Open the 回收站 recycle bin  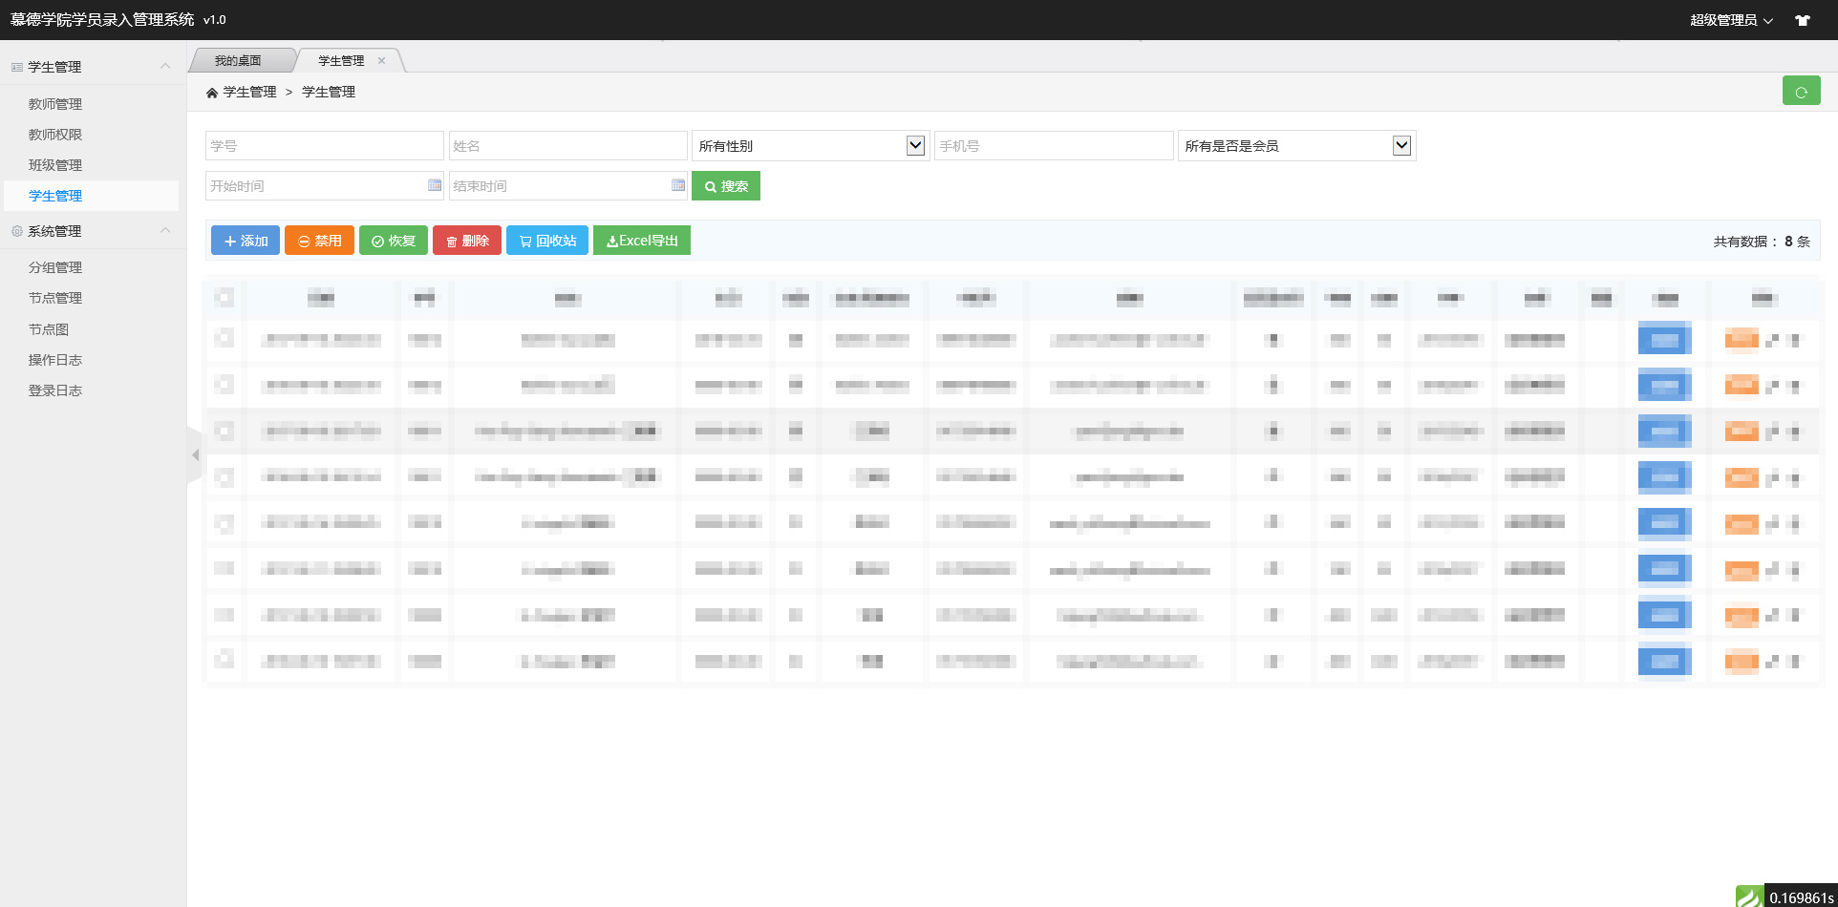547,241
